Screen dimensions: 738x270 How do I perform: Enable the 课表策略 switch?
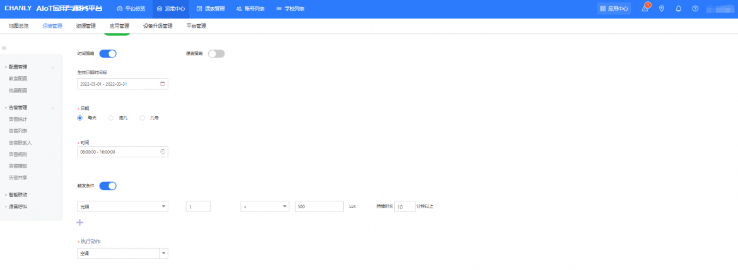click(216, 53)
